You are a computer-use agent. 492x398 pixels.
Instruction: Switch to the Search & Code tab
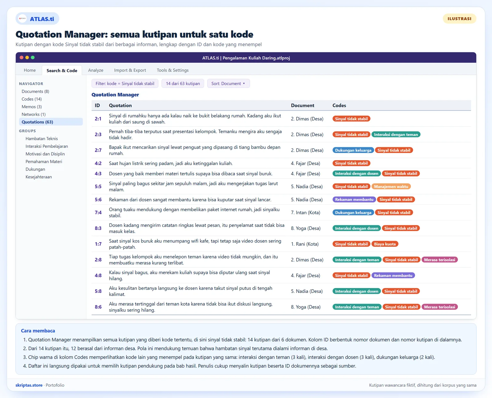(62, 70)
